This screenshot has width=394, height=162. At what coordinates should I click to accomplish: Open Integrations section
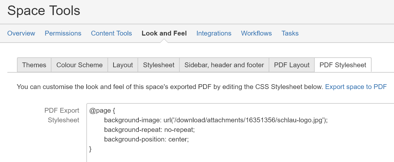214,33
